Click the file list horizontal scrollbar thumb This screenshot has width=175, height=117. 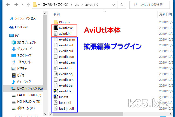pos(88,114)
